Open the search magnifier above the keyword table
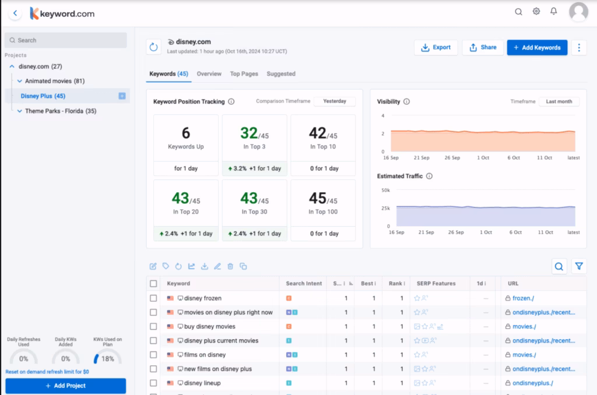This screenshot has height=395, width=597. pos(559,266)
